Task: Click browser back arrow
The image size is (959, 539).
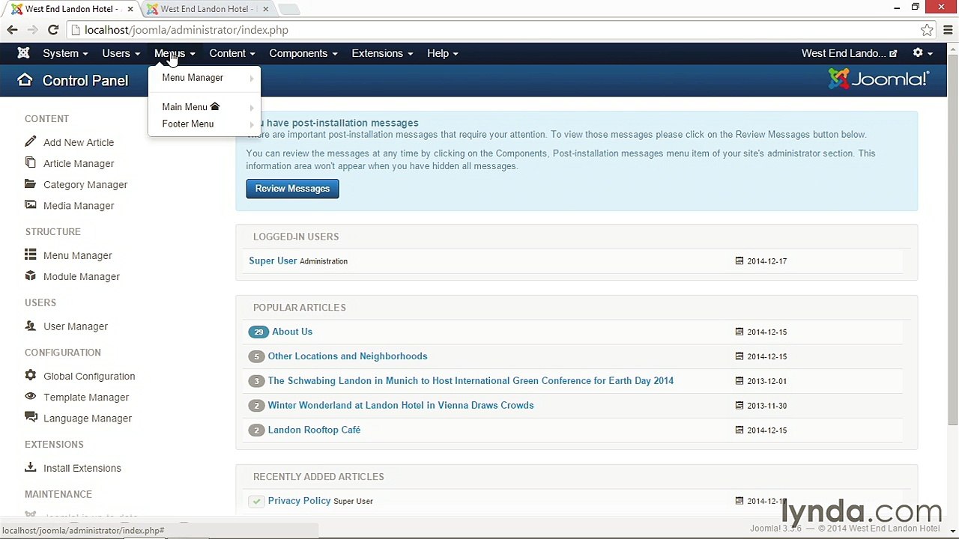Action: 12,30
